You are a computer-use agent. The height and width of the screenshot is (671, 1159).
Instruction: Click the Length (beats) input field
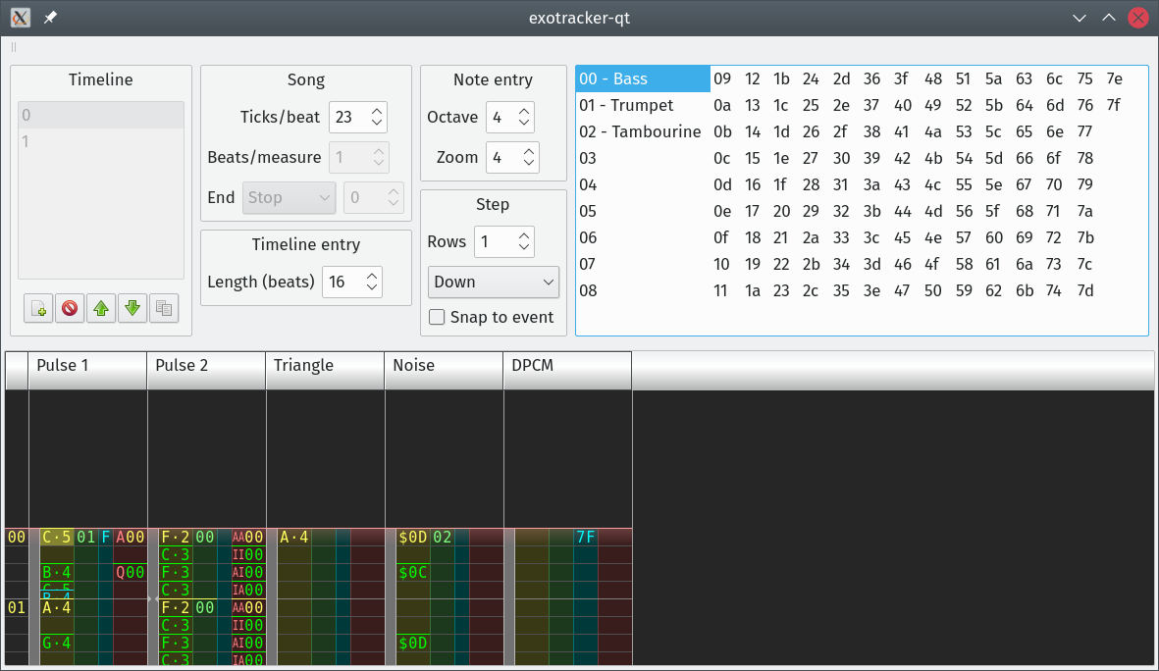340,282
